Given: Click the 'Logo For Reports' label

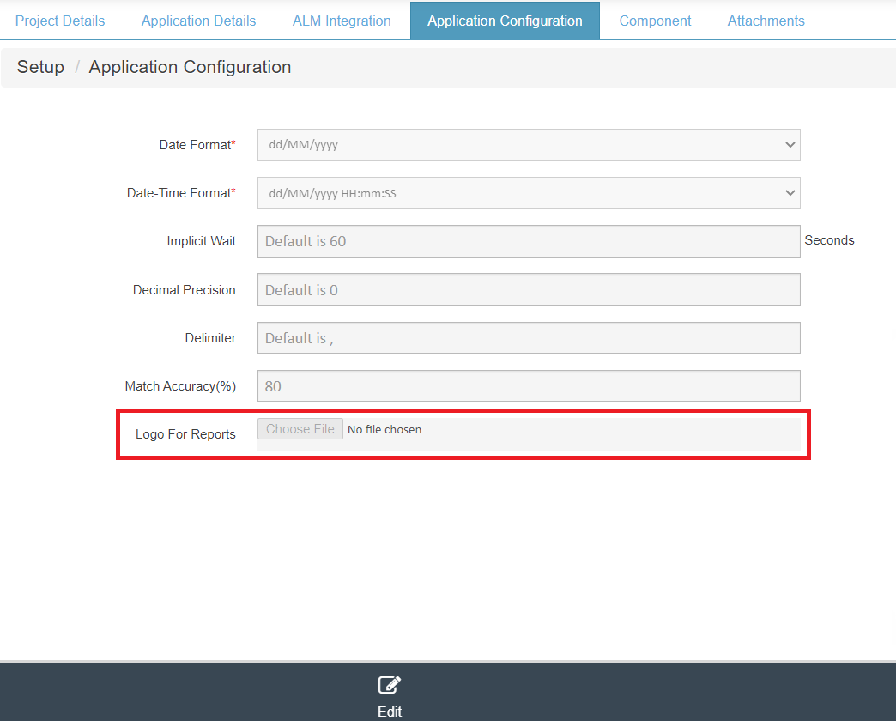Looking at the screenshot, I should (x=185, y=434).
